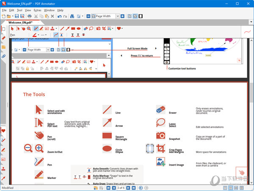Open the document tab list dropdown
The height and width of the screenshot is (191, 254).
pos(251,22)
